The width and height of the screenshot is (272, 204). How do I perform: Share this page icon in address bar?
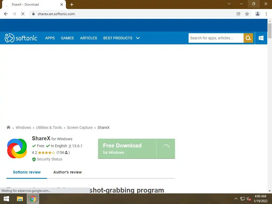[238, 14]
